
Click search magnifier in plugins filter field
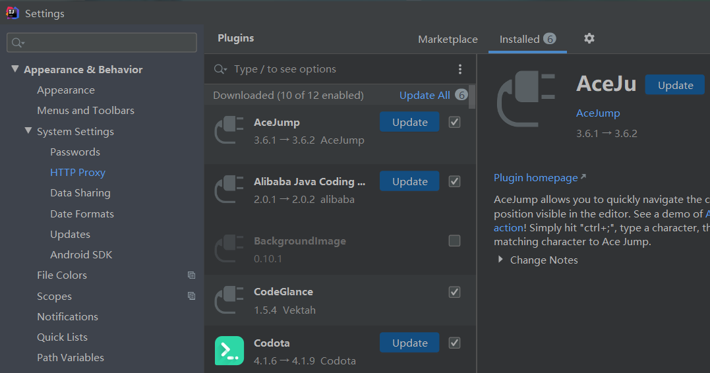click(220, 69)
